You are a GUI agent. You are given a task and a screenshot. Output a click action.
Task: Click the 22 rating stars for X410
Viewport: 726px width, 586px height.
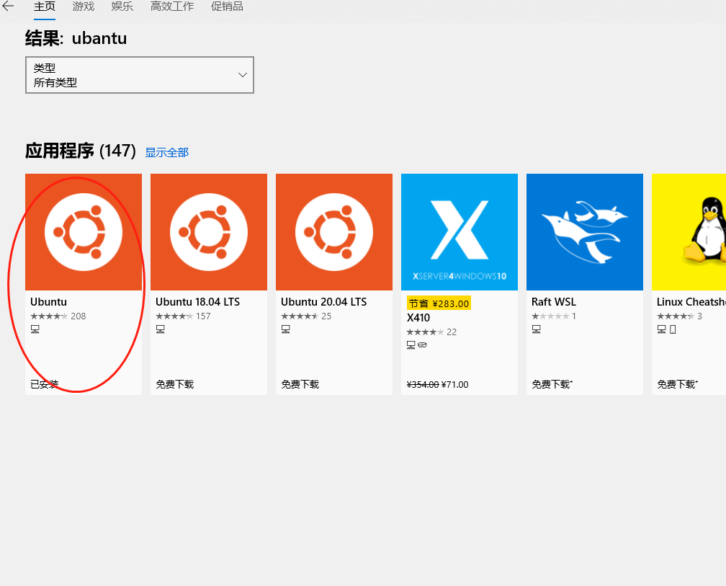(425, 332)
